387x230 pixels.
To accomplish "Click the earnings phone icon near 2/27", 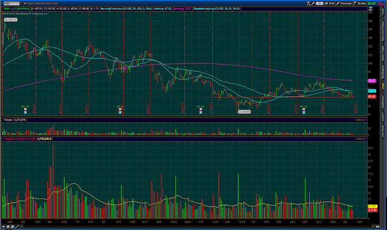I will click(x=304, y=109).
